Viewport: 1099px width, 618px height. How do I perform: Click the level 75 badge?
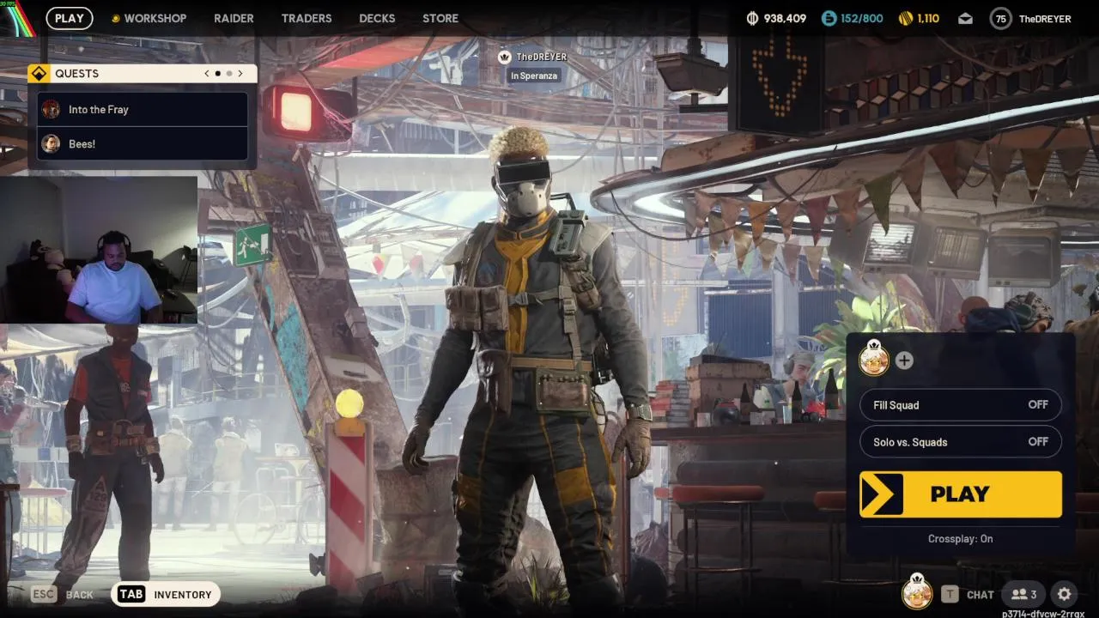(1000, 18)
